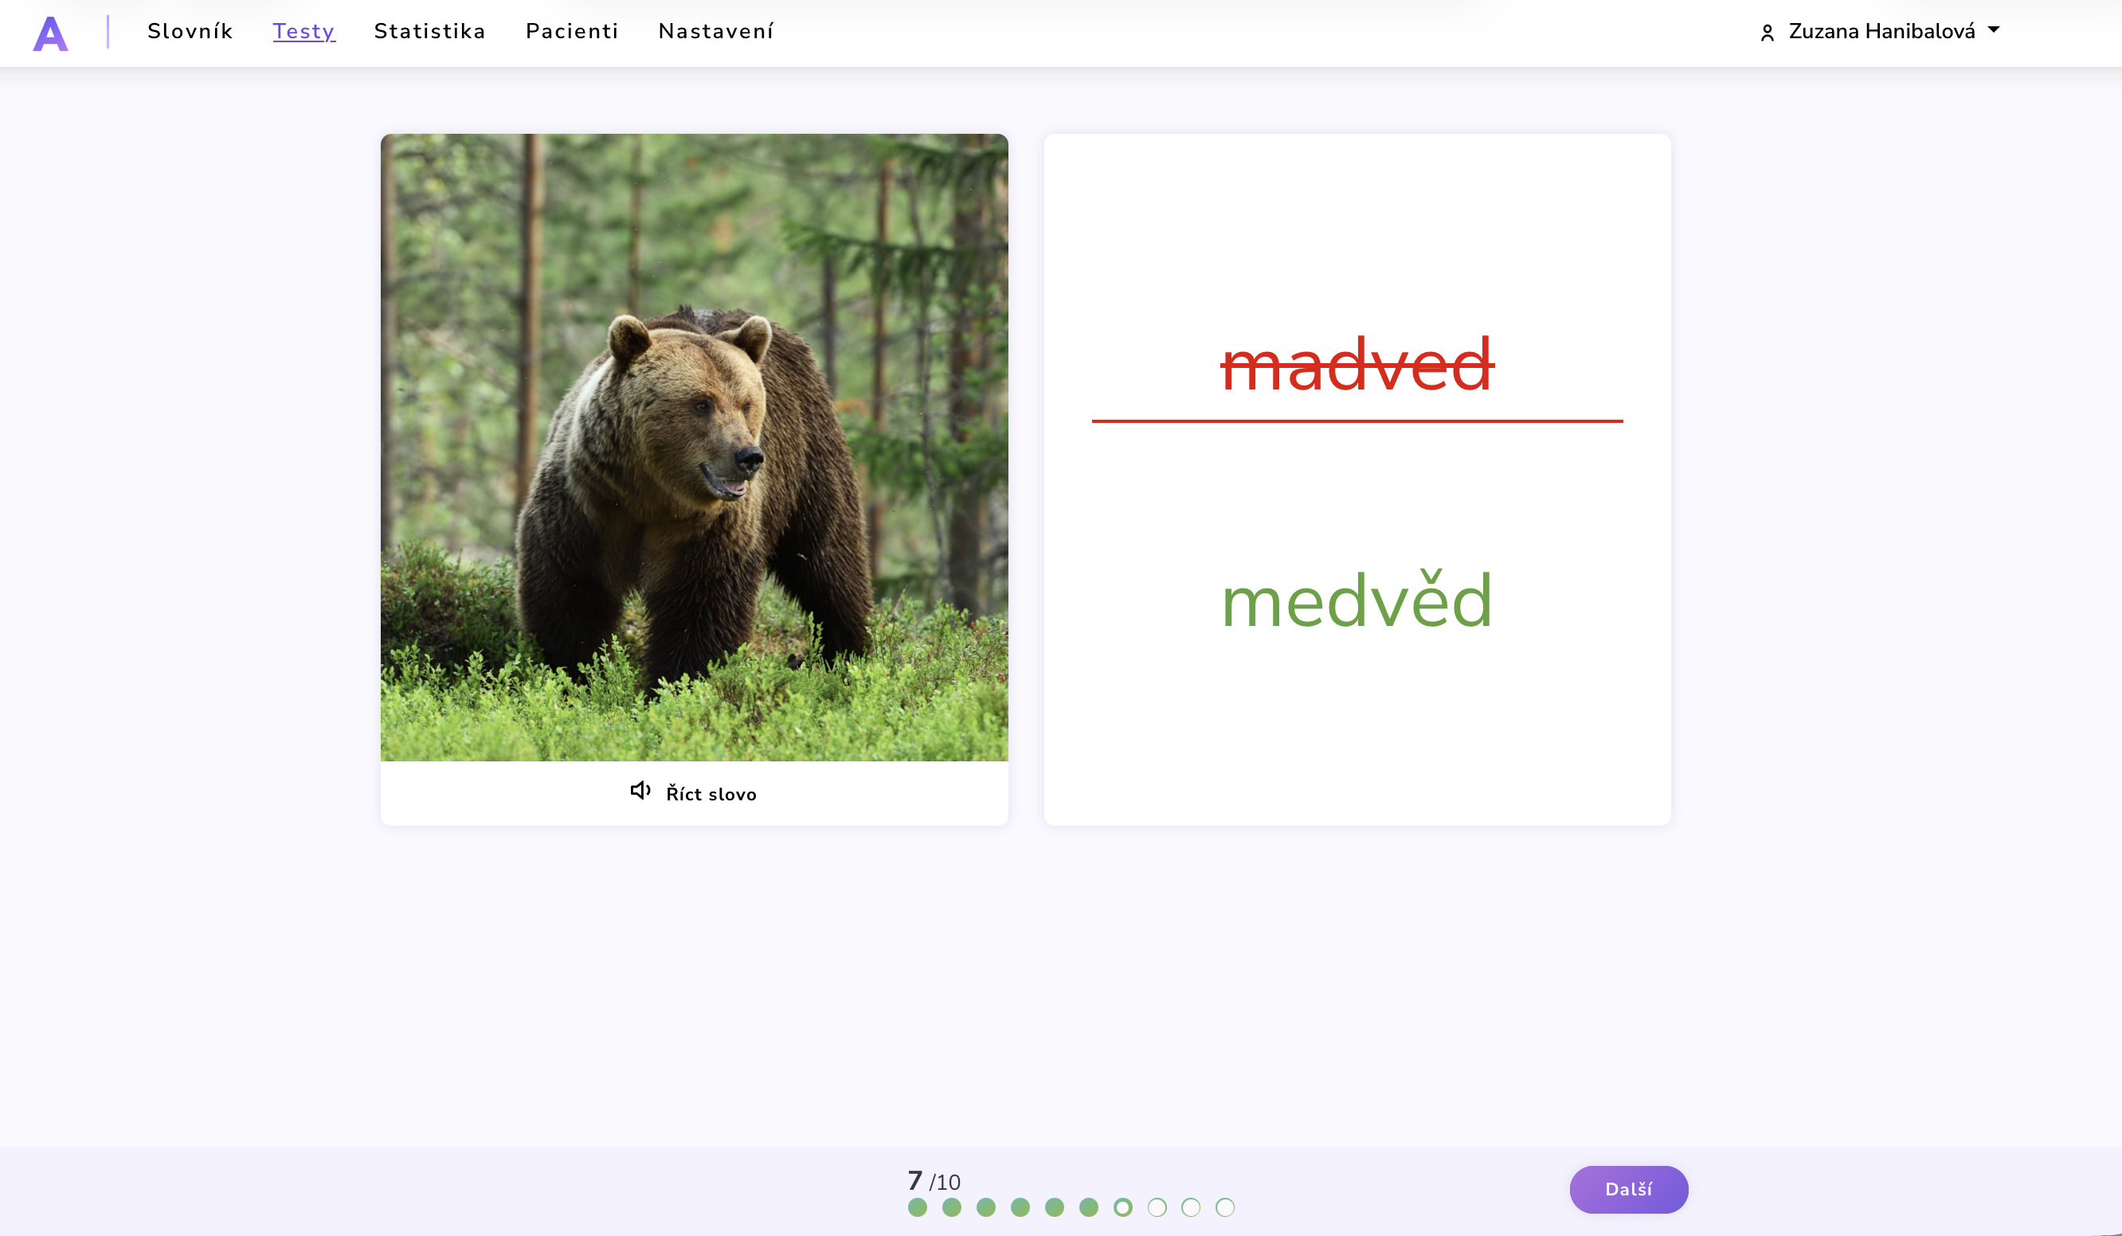2122x1236 pixels.
Task: Click the Říct slovo button
Action: pos(694,793)
